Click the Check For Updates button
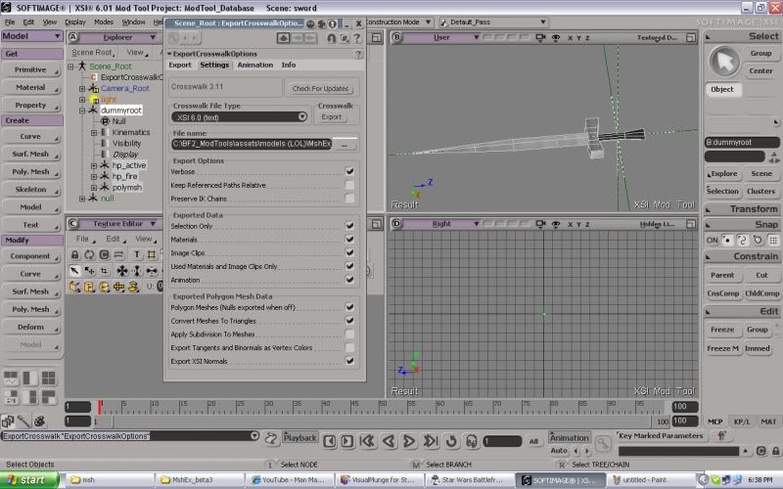Image resolution: width=783 pixels, height=489 pixels. (x=321, y=88)
